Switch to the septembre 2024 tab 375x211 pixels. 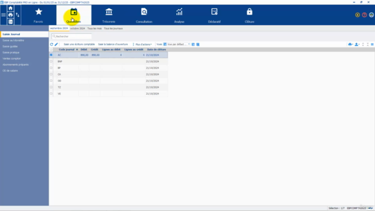coord(59,28)
